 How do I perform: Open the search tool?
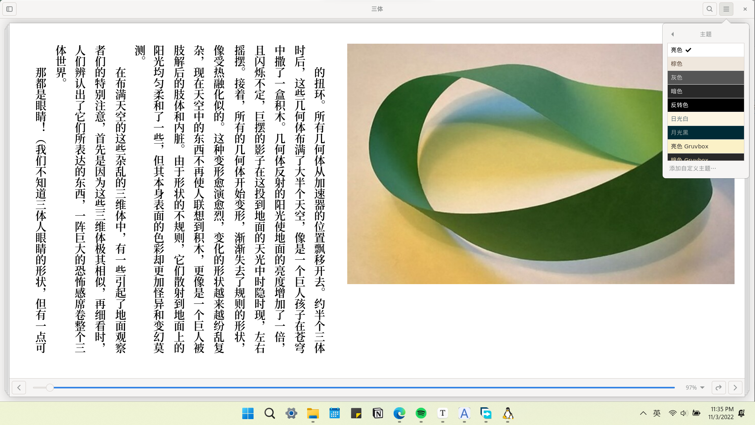tap(709, 9)
